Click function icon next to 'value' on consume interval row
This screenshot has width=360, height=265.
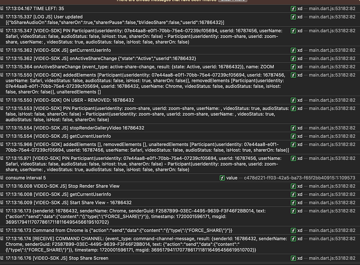pyautogui.click(x=222, y=178)
